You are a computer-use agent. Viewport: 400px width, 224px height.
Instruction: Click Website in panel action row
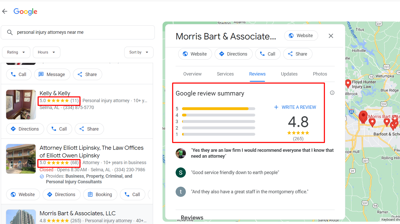pyautogui.click(x=195, y=54)
